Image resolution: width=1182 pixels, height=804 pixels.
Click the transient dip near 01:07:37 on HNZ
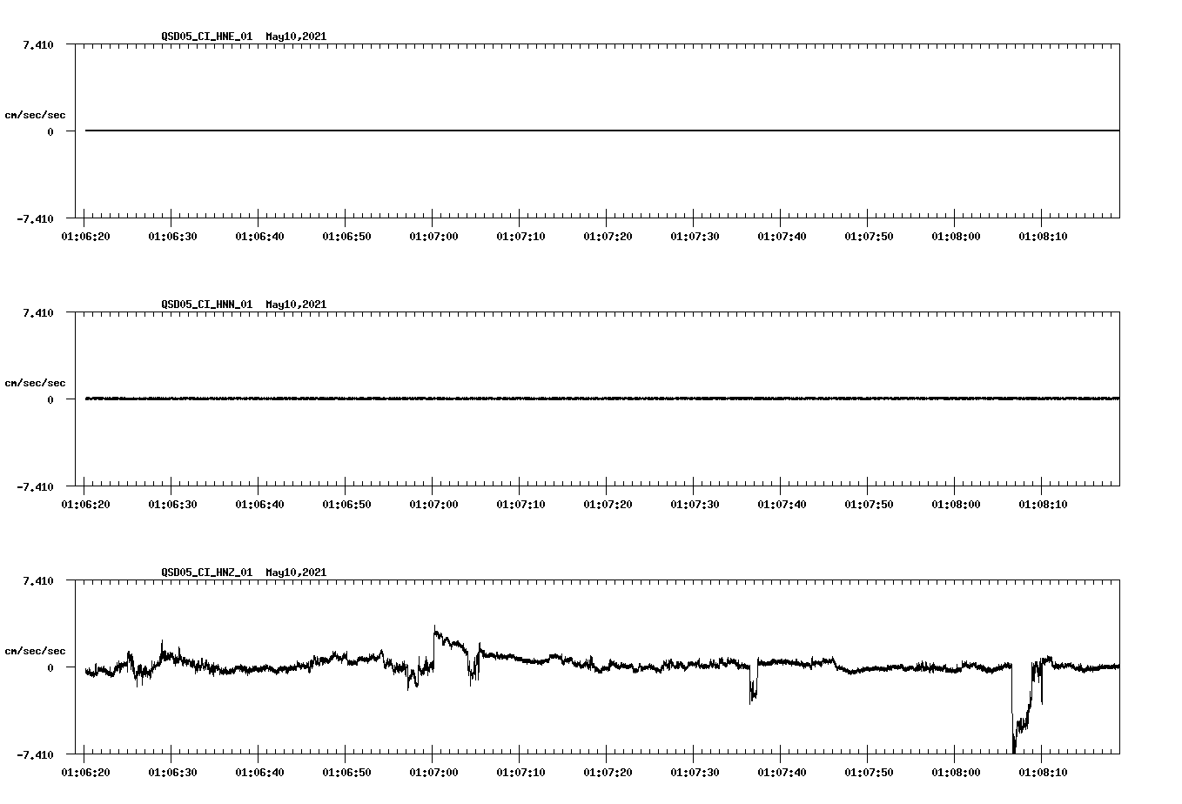pos(752,687)
